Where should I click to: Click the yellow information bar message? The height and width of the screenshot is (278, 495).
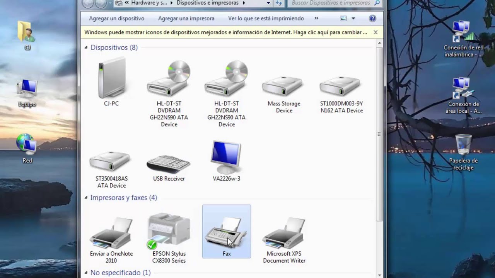click(226, 32)
